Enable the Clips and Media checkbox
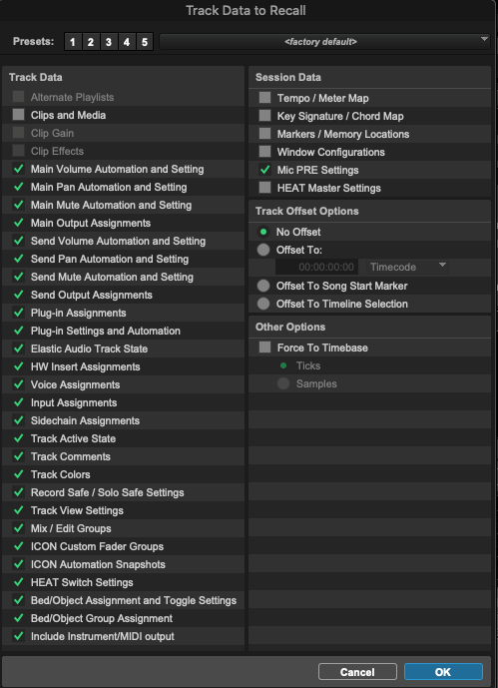Image resolution: width=498 pixels, height=688 pixels. pyautogui.click(x=18, y=115)
